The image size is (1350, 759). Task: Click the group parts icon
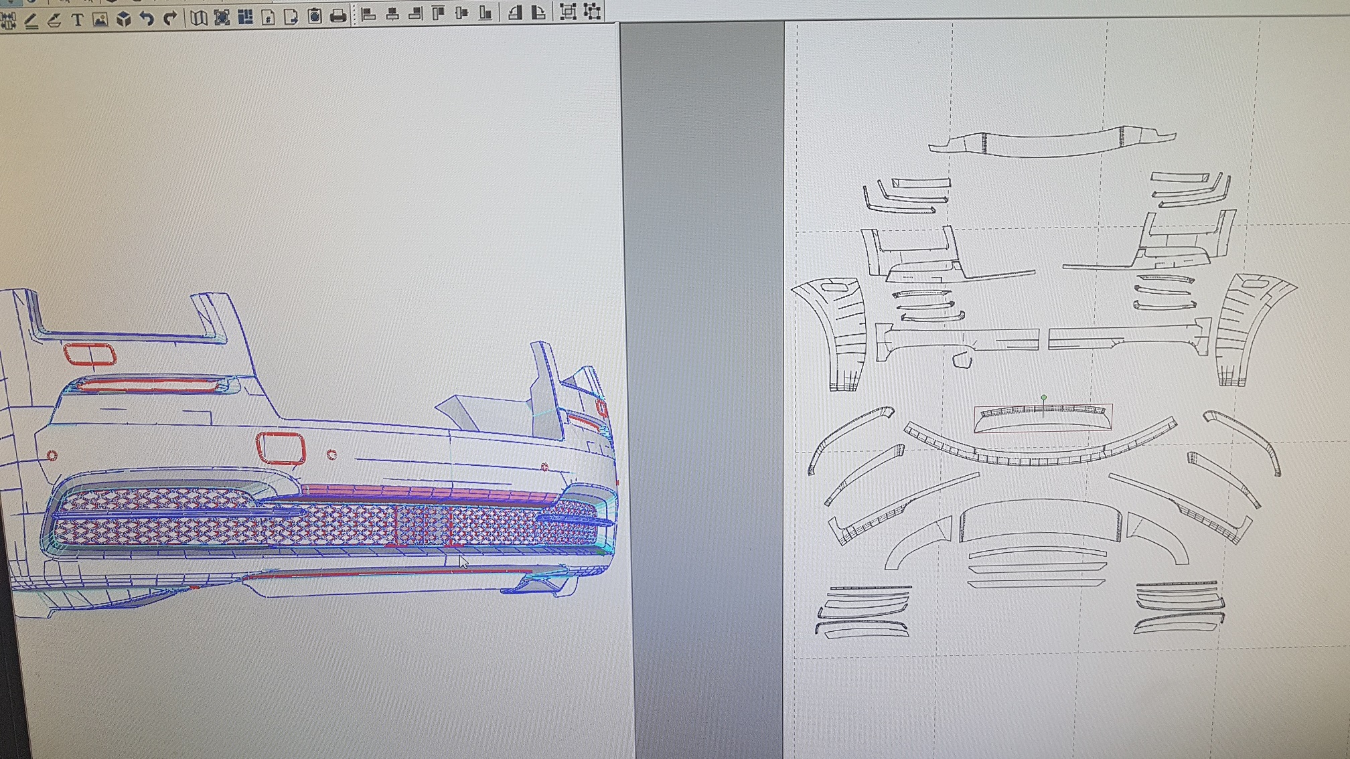568,11
